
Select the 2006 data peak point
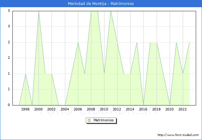pos(78,43)
